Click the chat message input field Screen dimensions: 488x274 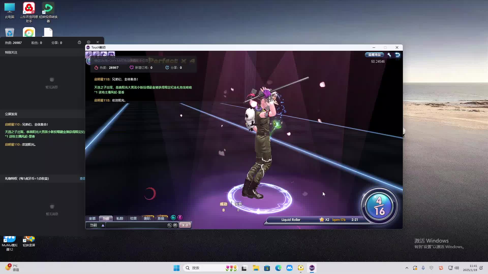(136, 225)
